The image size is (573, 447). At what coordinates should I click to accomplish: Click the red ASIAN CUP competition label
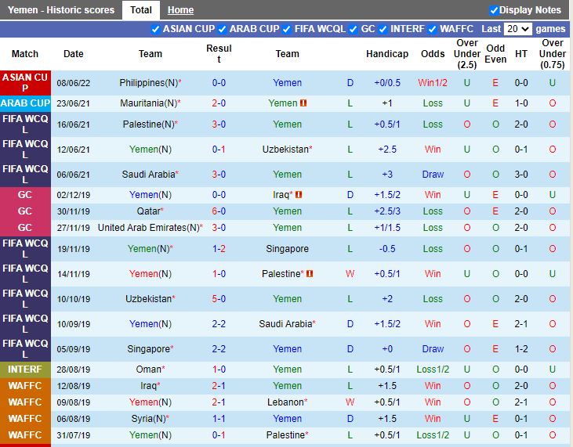pyautogui.click(x=25, y=82)
